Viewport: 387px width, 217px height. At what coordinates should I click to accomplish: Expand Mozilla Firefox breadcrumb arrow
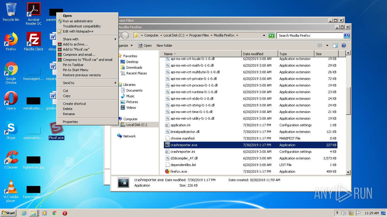pyautogui.click(x=237, y=35)
